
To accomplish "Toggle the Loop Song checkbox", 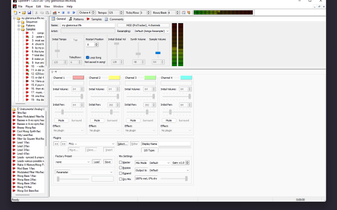I will (87, 57).
